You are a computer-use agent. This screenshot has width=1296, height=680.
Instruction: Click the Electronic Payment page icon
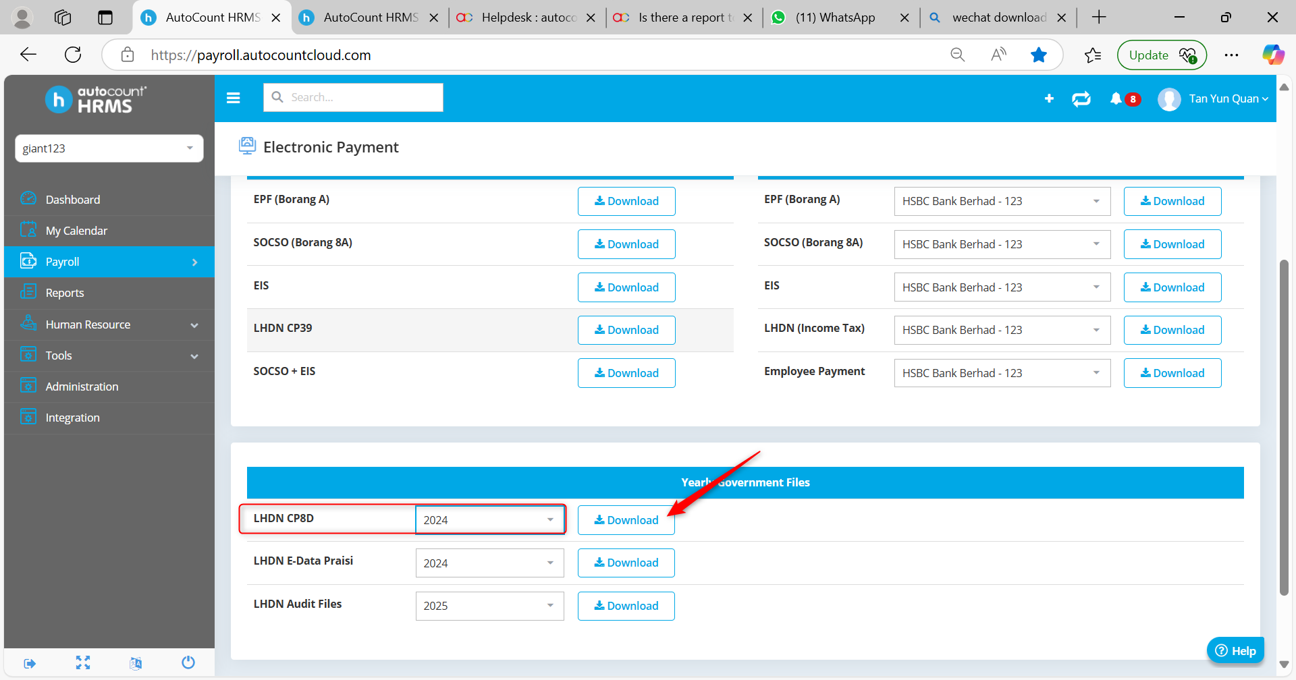click(x=247, y=146)
